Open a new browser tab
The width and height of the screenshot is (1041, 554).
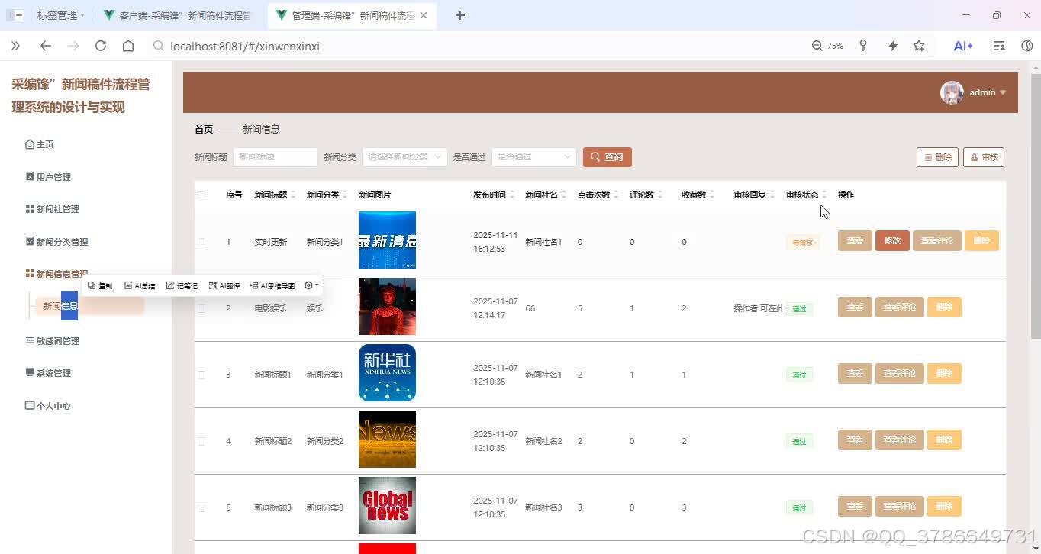point(460,15)
